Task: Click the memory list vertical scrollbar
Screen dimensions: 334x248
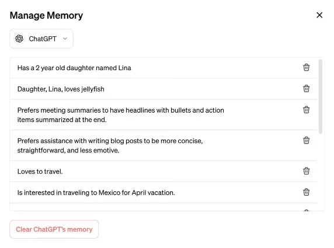Action: (321, 97)
